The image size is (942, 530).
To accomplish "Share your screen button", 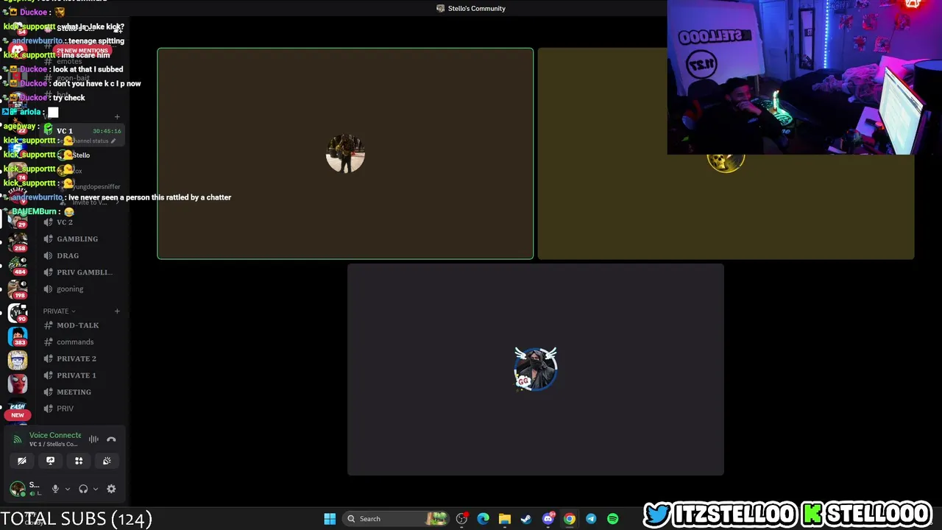I will (x=50, y=461).
